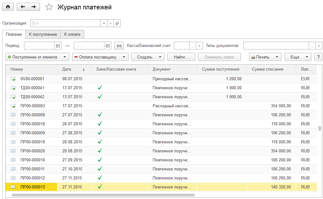Expand the Организация dropdown list
Viewport: 323px width, 199px height.
104,23
